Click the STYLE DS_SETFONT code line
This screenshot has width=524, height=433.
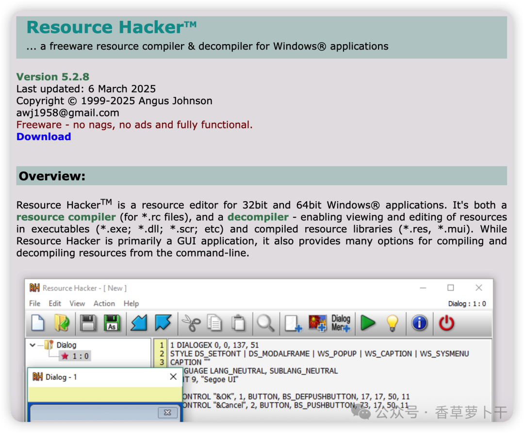click(319, 353)
